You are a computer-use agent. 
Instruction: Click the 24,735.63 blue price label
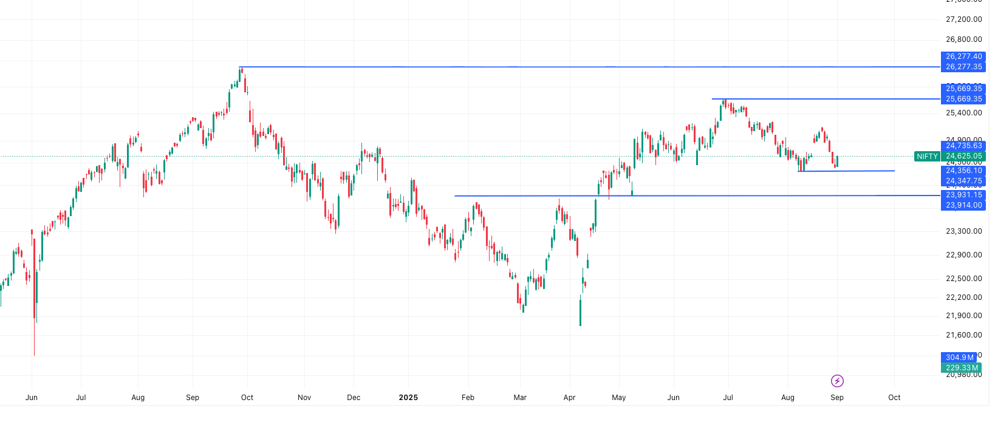pos(963,146)
